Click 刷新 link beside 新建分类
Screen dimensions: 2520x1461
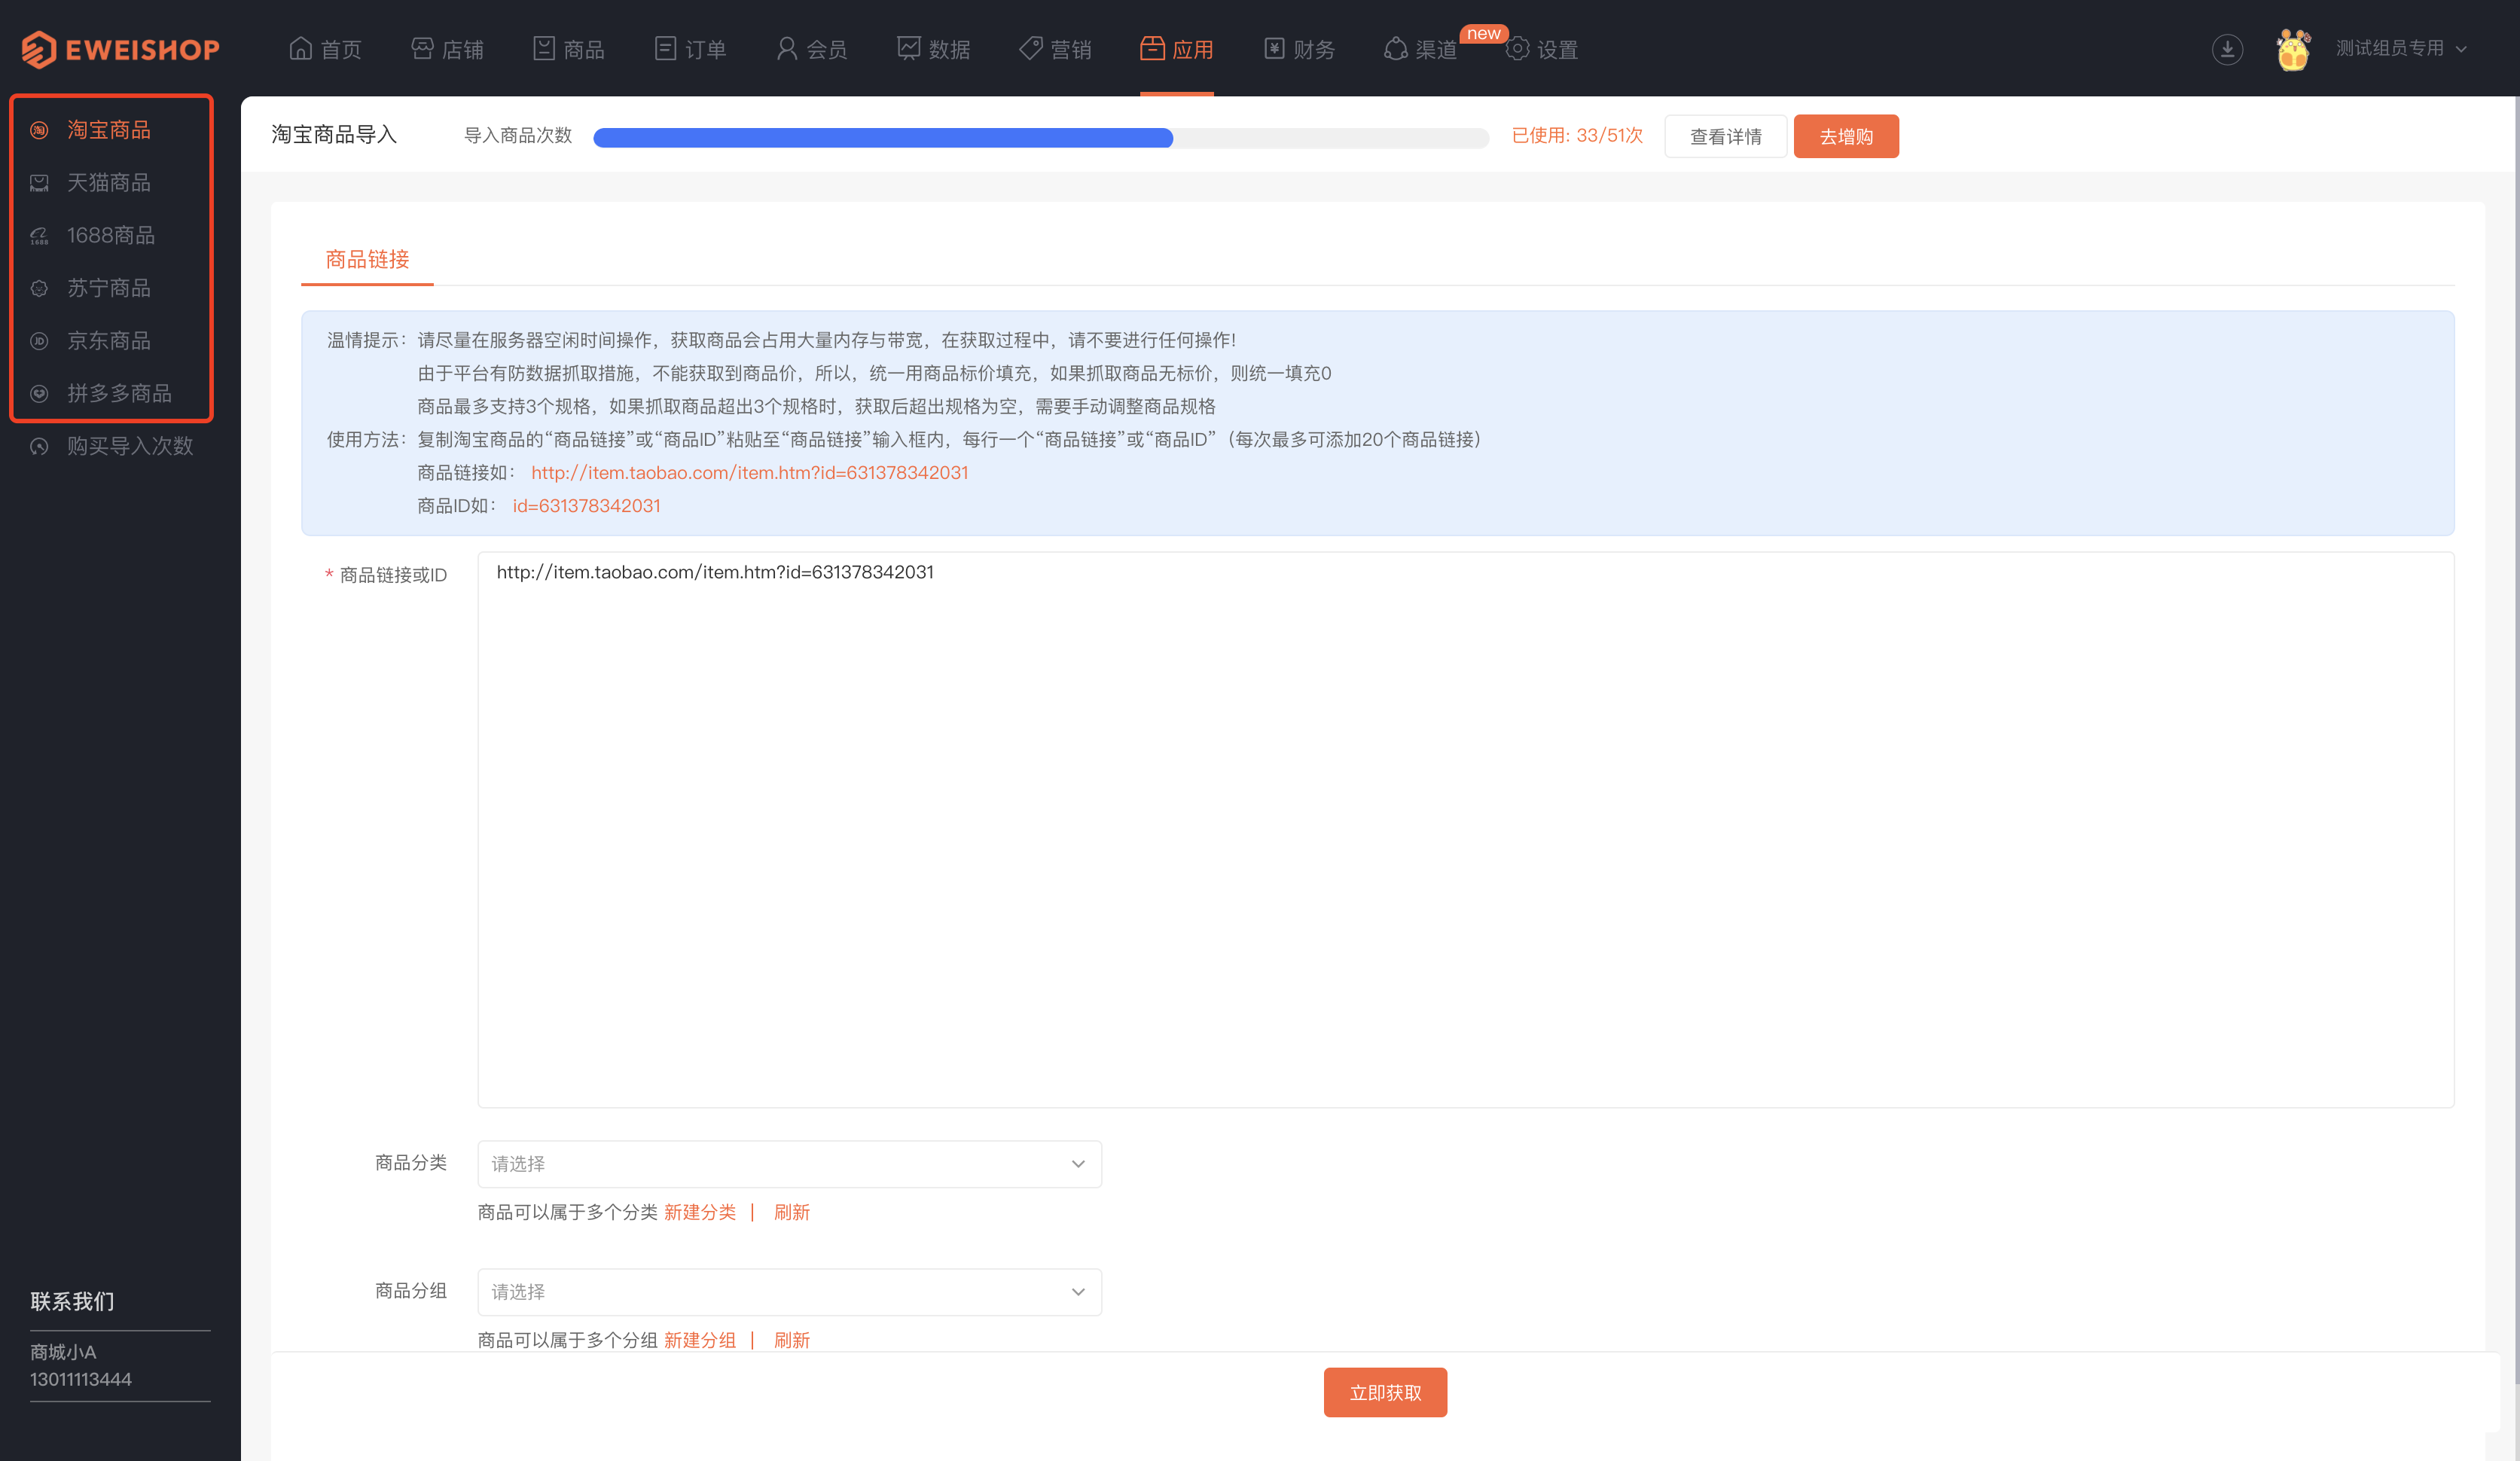pyautogui.click(x=791, y=1212)
